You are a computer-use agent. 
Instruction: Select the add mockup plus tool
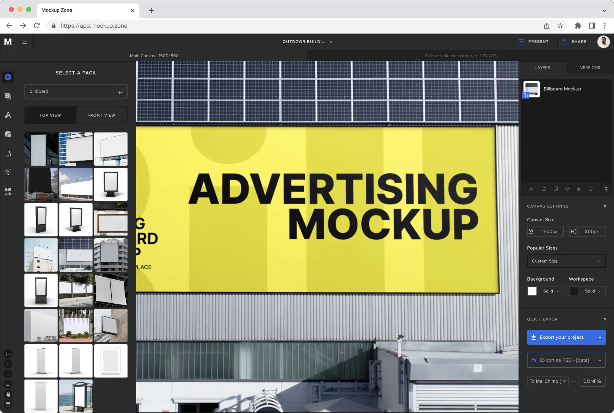(8, 77)
